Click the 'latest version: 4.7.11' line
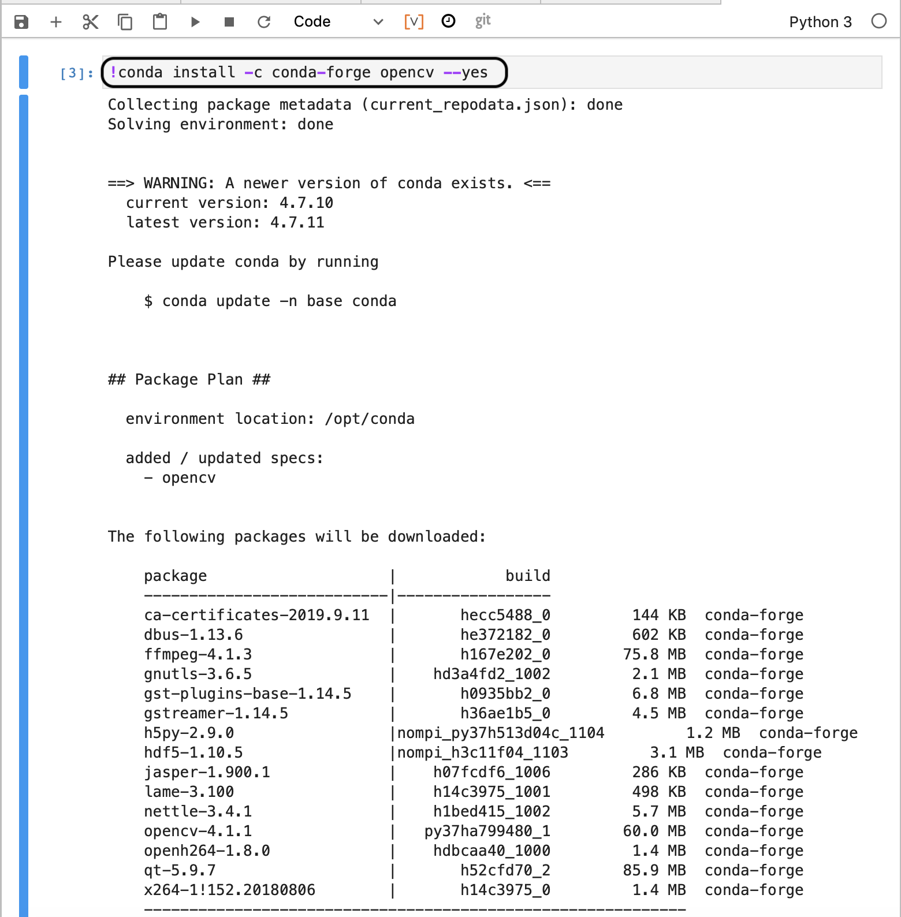The width and height of the screenshot is (901, 917). pyautogui.click(x=225, y=222)
